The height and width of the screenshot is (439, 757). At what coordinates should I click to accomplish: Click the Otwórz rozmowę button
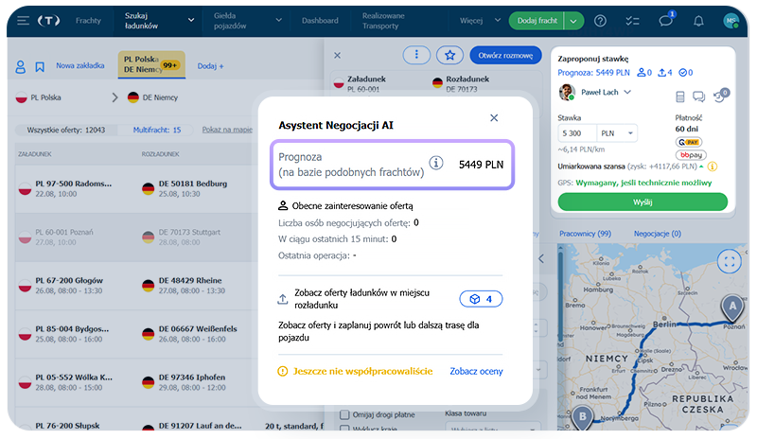click(x=505, y=56)
